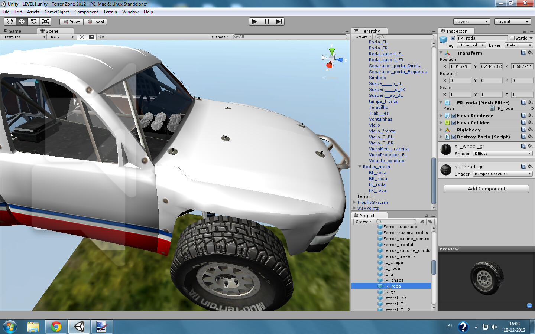
Task: Open Unity from the taskbar
Action: click(x=79, y=327)
